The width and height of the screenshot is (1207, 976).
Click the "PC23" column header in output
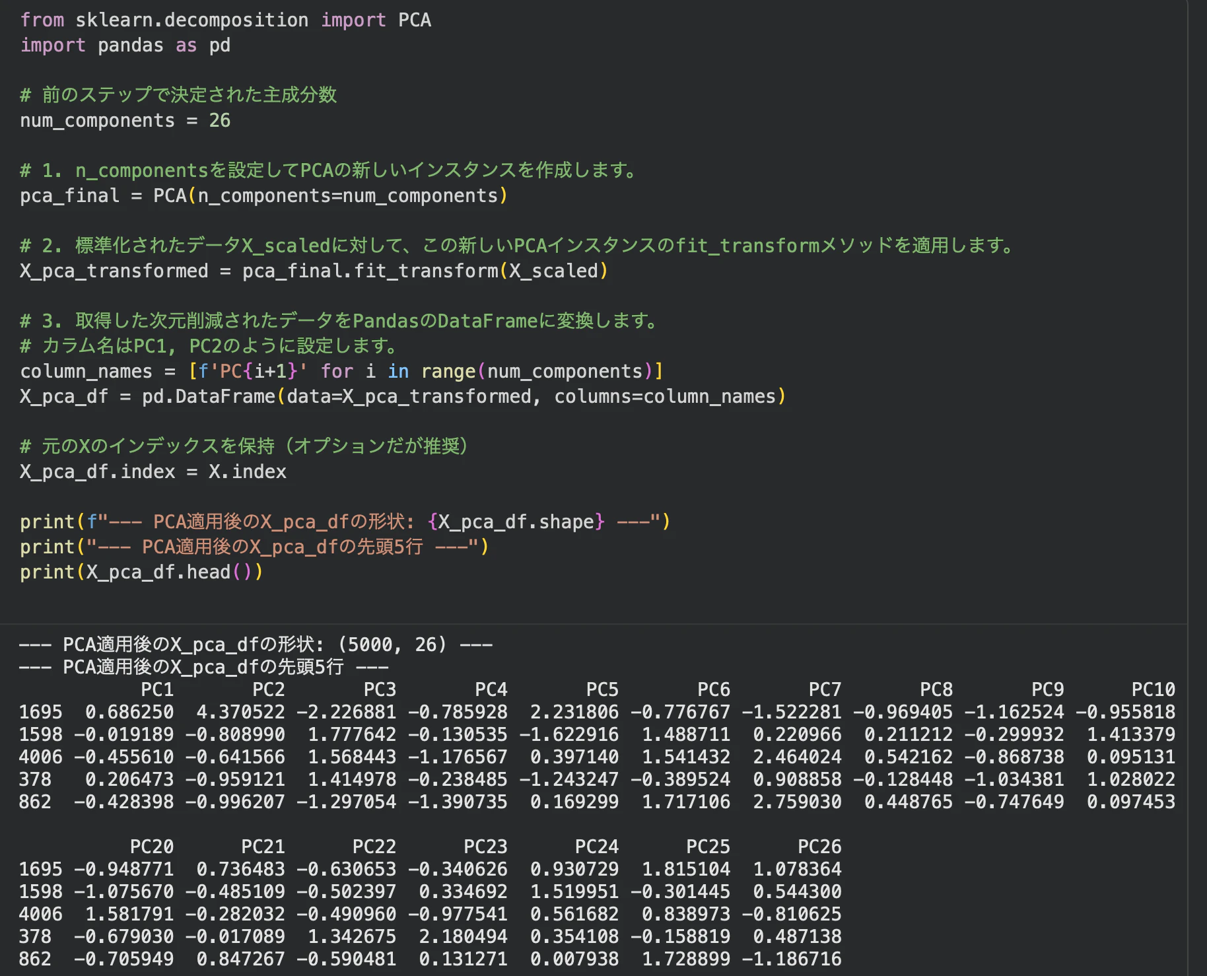(485, 847)
